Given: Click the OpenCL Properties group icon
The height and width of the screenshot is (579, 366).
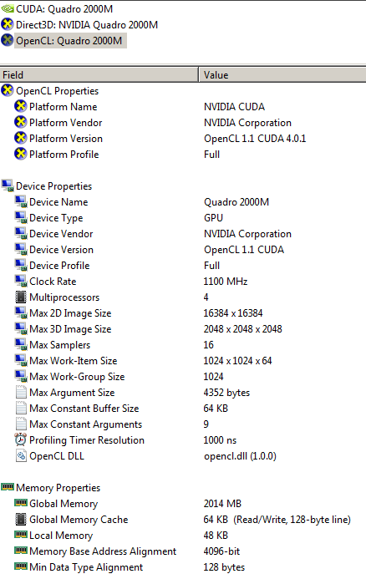Looking at the screenshot, I should 7,90.
